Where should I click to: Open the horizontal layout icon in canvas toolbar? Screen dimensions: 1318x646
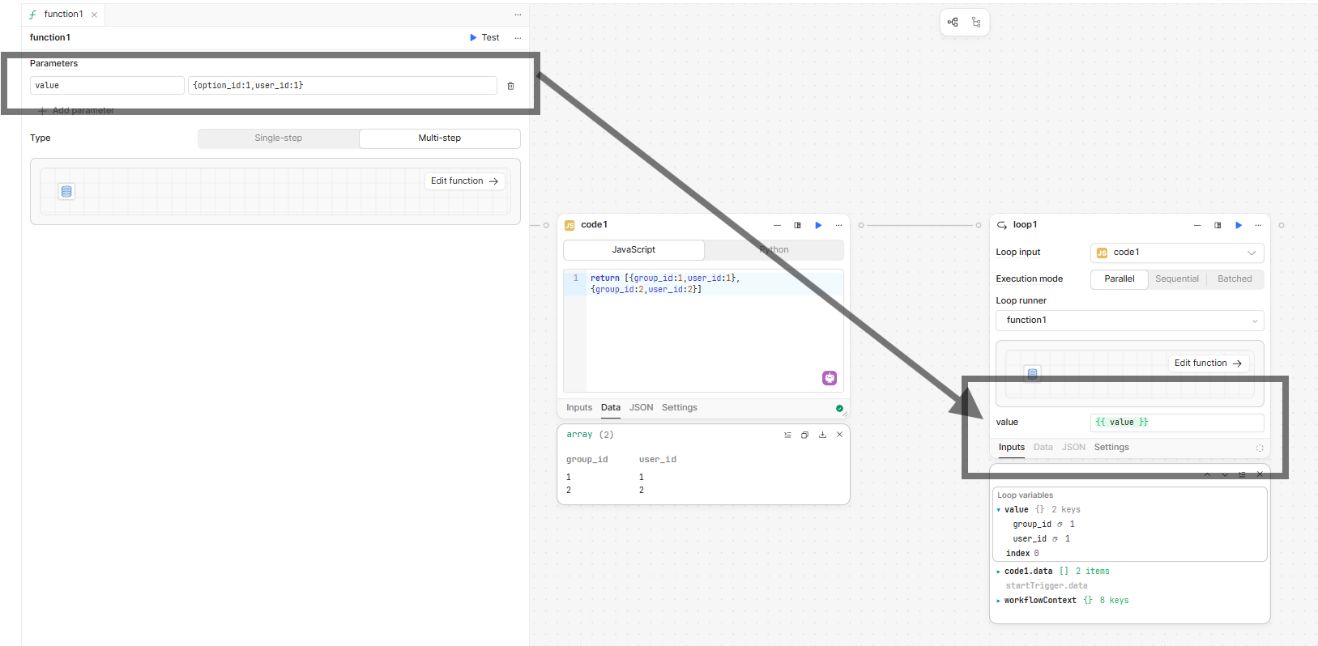[x=953, y=23]
